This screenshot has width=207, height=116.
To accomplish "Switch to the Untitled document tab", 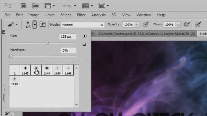I will 203,34.
